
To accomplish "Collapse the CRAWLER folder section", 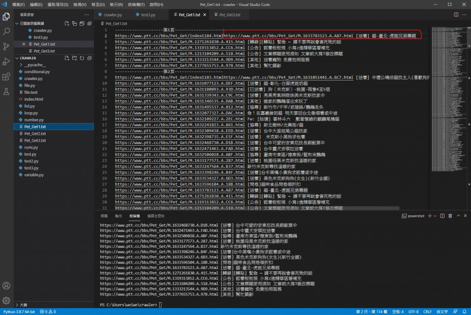I will 17,58.
